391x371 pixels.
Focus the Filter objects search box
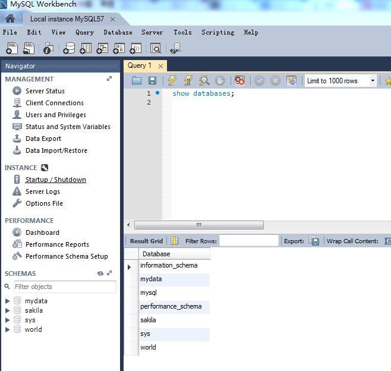(65, 287)
